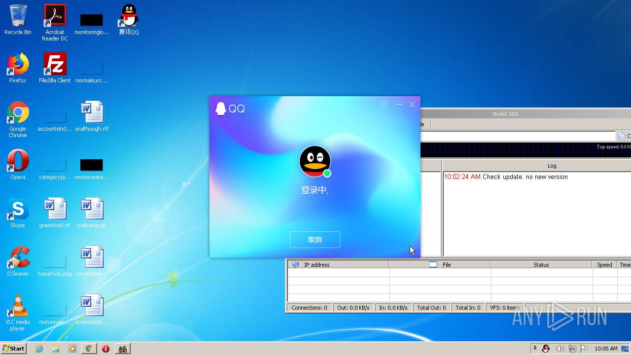Open the greenhold.rtf document
The image size is (631, 355).
pyautogui.click(x=55, y=213)
